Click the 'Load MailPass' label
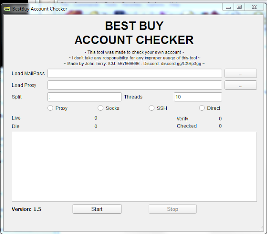270x234 pixels. coord(28,74)
